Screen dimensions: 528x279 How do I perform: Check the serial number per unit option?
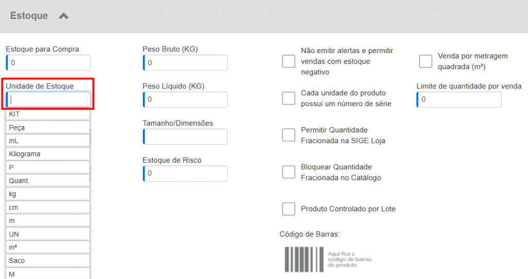point(289,98)
